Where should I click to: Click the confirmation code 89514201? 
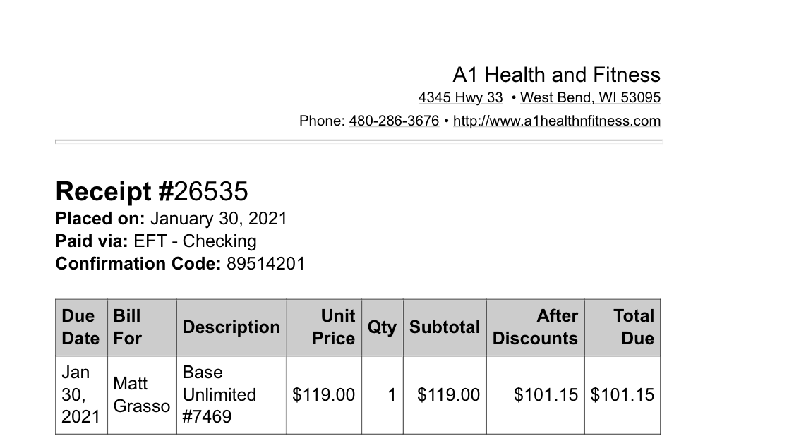266,264
